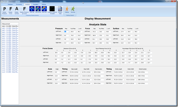The height and width of the screenshot is (107, 178).
Task: Click Pressure L vs R field for Right Hind
Action: tap(80, 43)
